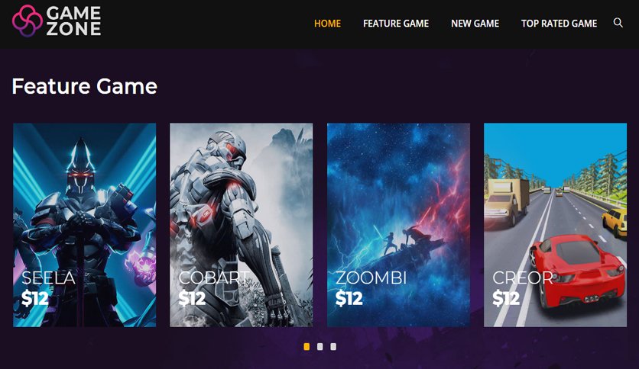The width and height of the screenshot is (639, 369).
Task: Click the SEELA game title text
Action: pyautogui.click(x=48, y=278)
